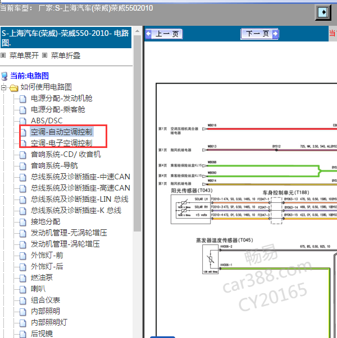Open 内部照明灯 diagram

click(49, 322)
